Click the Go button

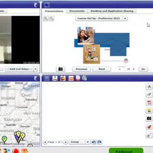tap(143, 69)
